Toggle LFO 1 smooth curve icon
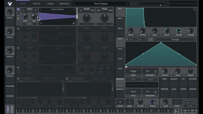Viewport: 203px width, 114px height. (150, 40)
